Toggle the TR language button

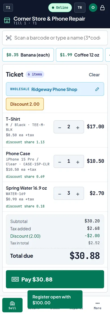80,8
